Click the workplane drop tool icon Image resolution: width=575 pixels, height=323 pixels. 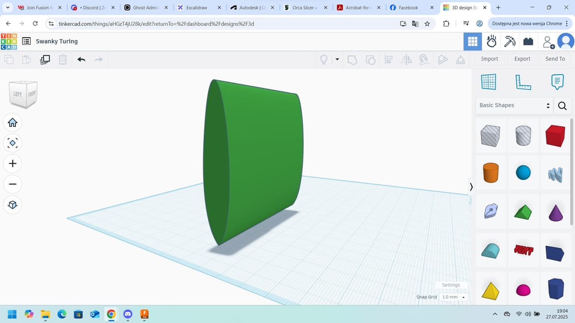coord(442,60)
